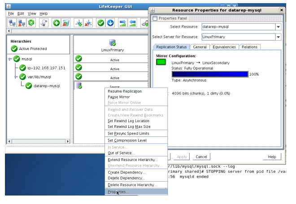Choose Delete Dependency in context menu

(x=136, y=178)
